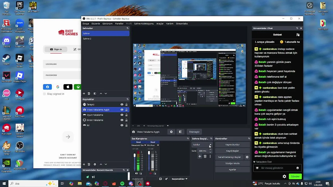Hide the Tarayıcı source
This screenshot has width=333, height=187.
tap(122, 104)
